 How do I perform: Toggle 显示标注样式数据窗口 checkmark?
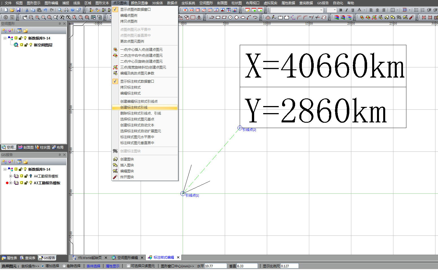(x=115, y=81)
